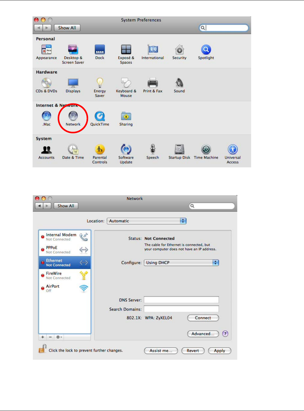Image resolution: width=304 pixels, height=411 pixels.
Task: Select FireWire in the services list
Action: tap(65, 276)
